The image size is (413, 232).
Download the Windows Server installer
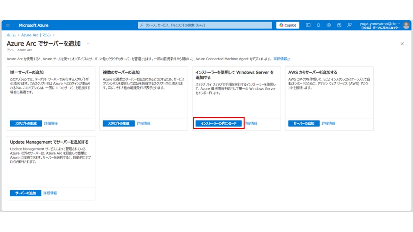click(219, 123)
